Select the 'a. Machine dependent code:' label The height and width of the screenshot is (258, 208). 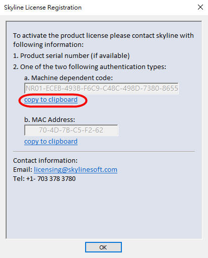68,78
